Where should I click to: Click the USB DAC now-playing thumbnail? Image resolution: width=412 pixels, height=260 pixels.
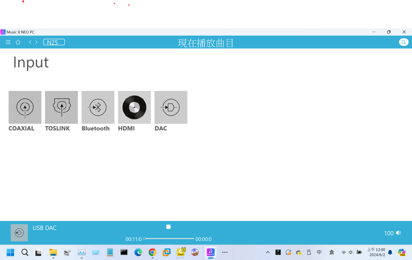(19, 233)
